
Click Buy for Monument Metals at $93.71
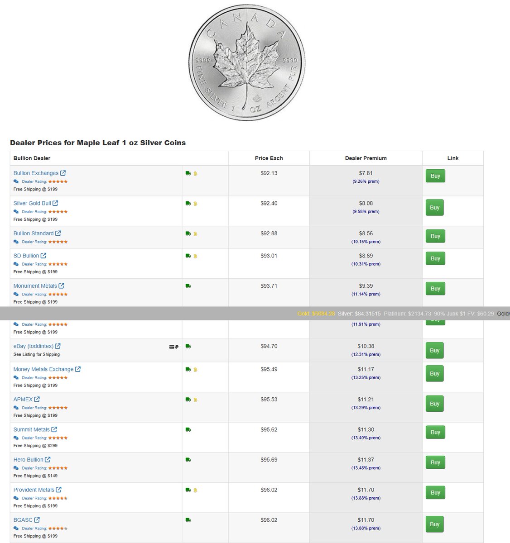coord(435,289)
